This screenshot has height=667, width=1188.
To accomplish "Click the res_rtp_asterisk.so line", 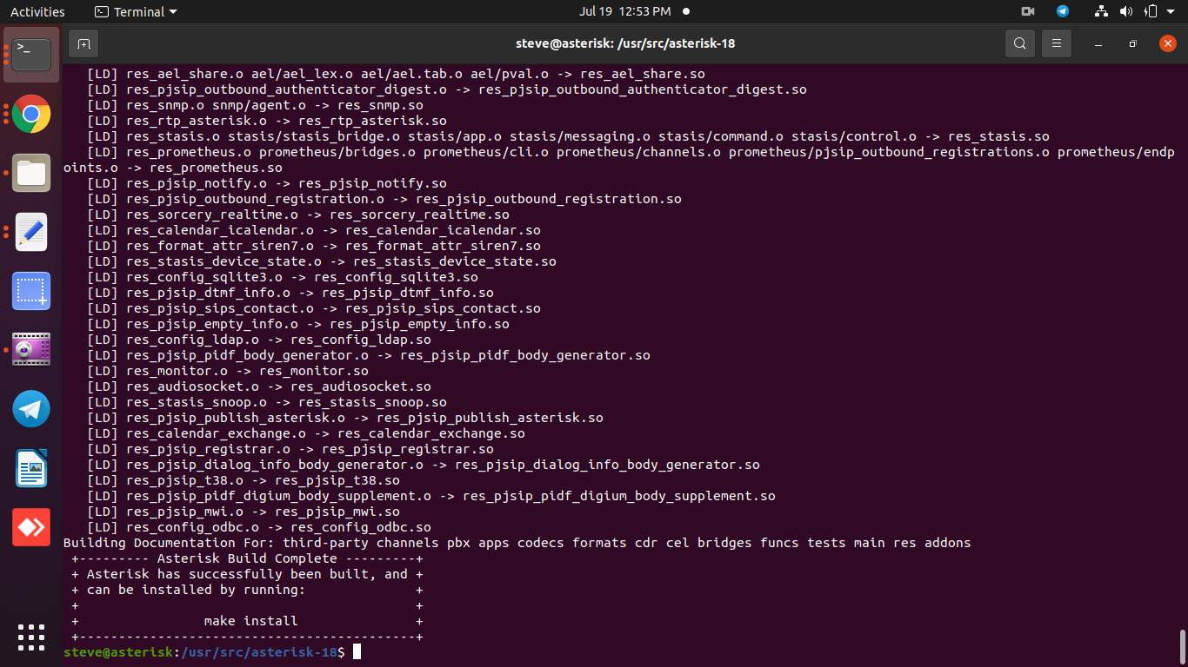I will coord(267,121).
